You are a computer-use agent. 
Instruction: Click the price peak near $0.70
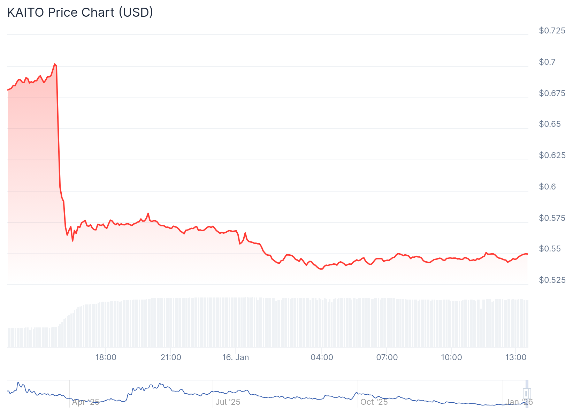pos(55,64)
